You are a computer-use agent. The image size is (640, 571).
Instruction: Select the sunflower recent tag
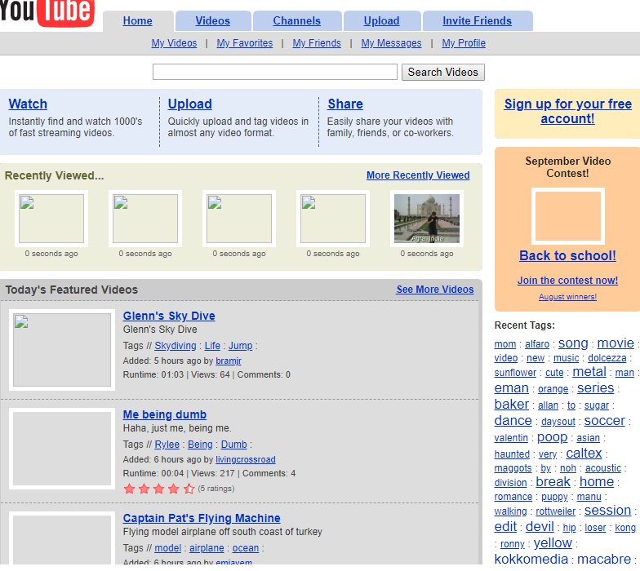[x=515, y=373]
